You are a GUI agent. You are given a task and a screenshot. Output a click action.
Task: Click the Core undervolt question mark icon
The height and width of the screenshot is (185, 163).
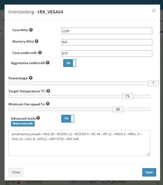[x=40, y=52]
